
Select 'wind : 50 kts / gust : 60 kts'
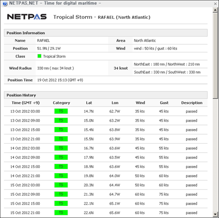[155, 48]
